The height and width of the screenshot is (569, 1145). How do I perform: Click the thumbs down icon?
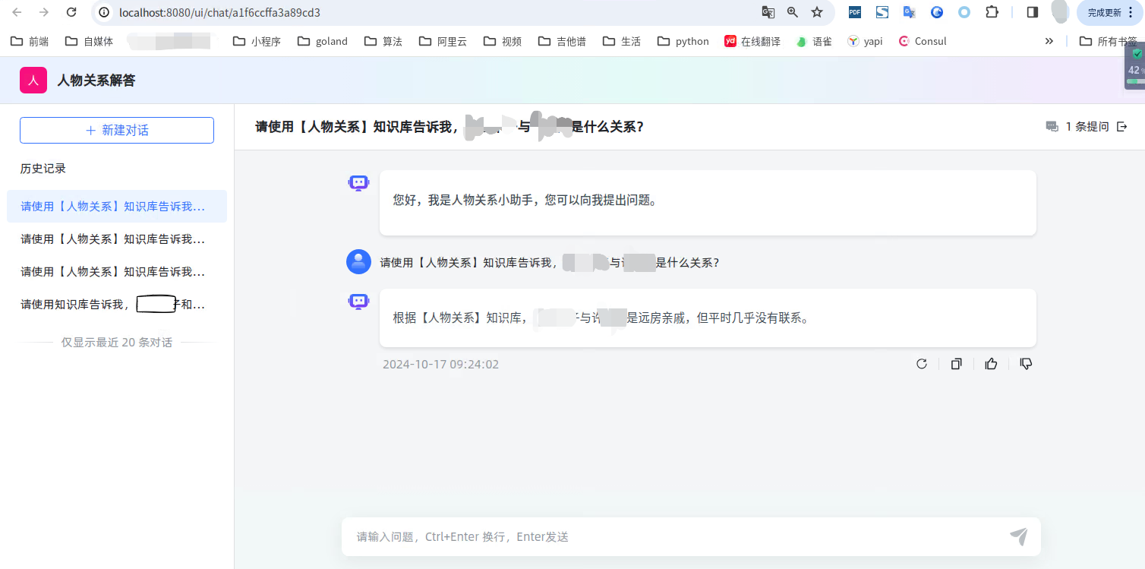click(1026, 364)
